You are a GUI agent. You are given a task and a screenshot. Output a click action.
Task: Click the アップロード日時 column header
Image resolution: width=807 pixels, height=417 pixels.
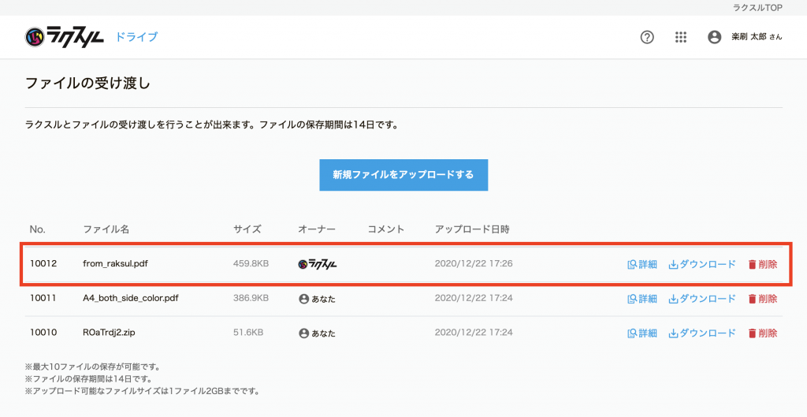pos(472,229)
